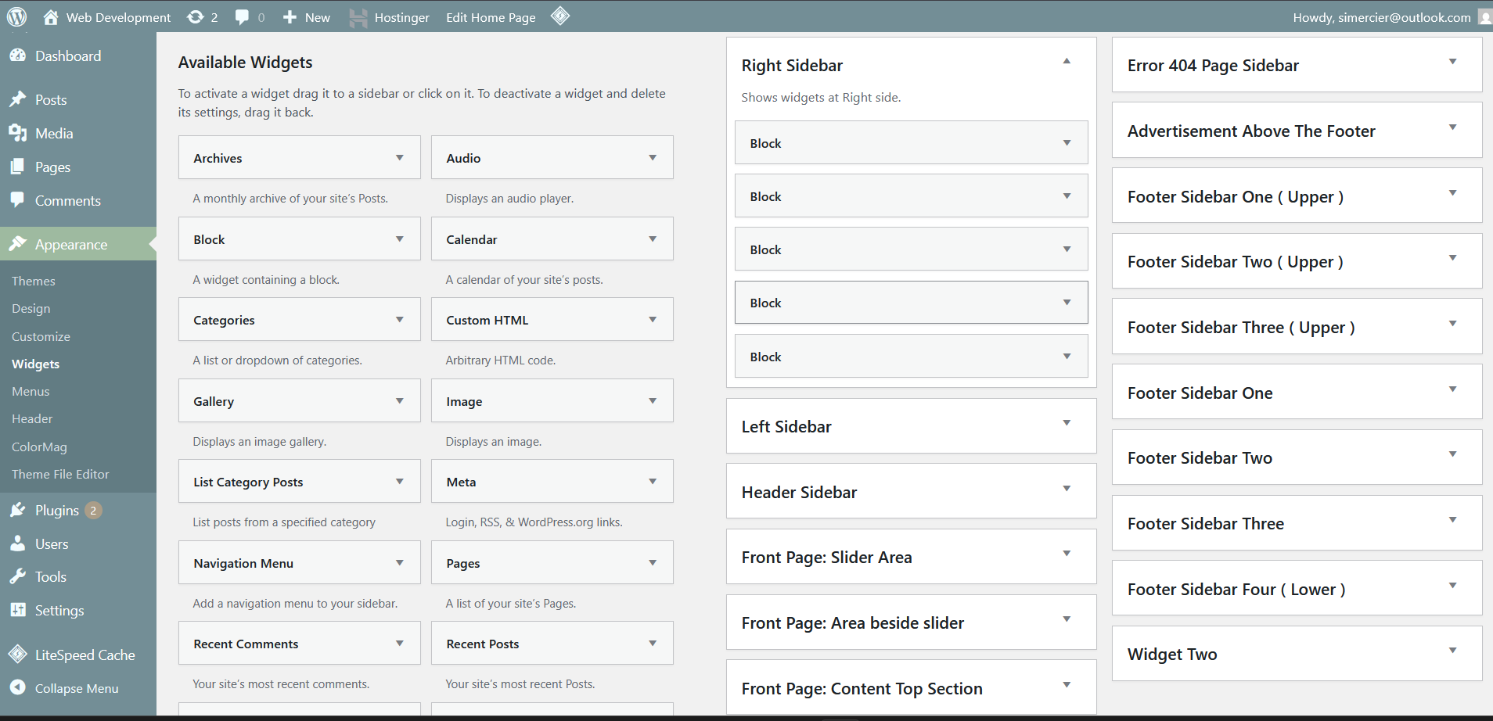Click the Collapse Menu button

pos(76,688)
